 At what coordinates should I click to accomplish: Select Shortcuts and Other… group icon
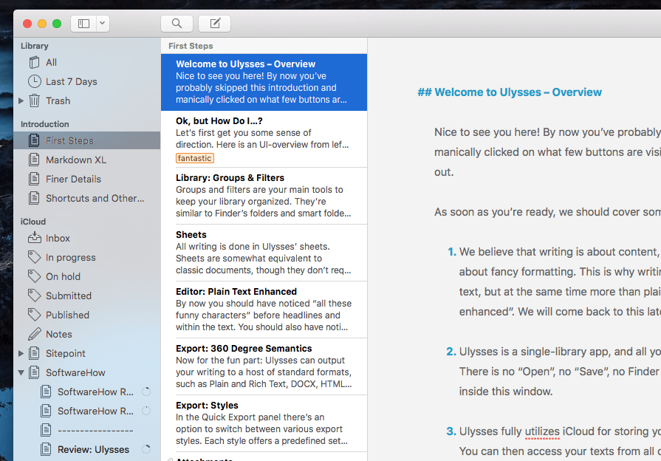[x=34, y=198]
